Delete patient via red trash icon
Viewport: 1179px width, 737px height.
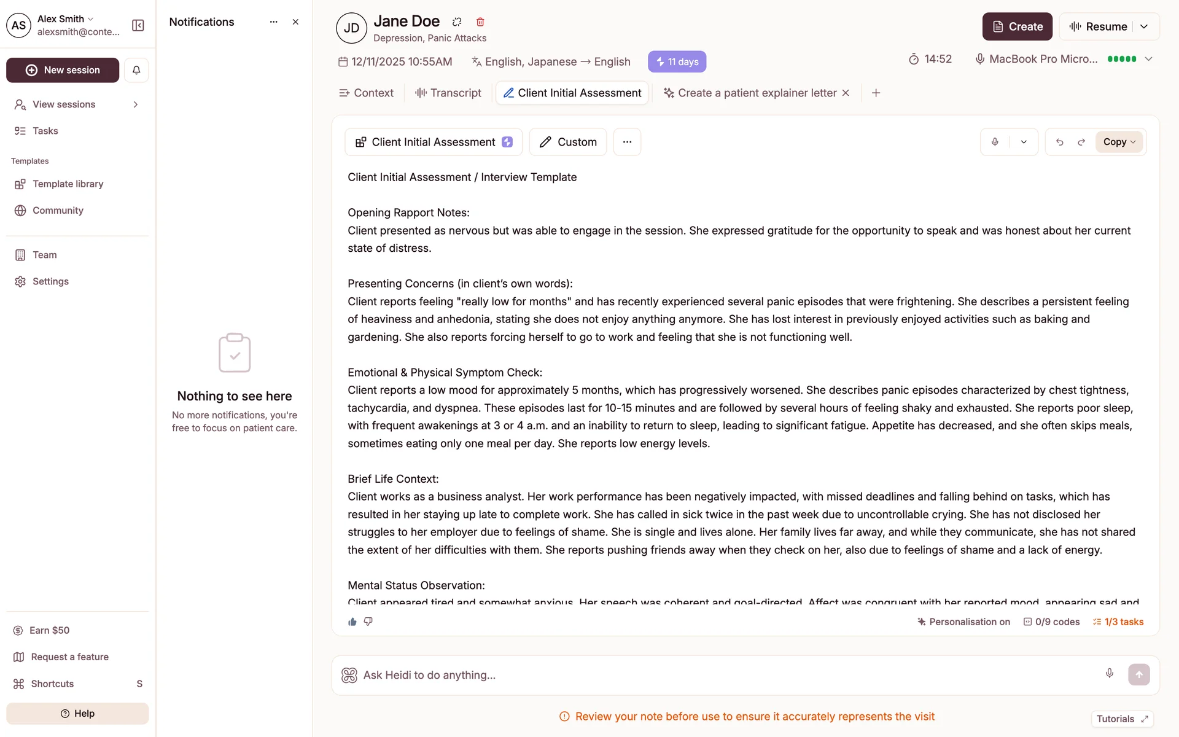click(x=480, y=22)
